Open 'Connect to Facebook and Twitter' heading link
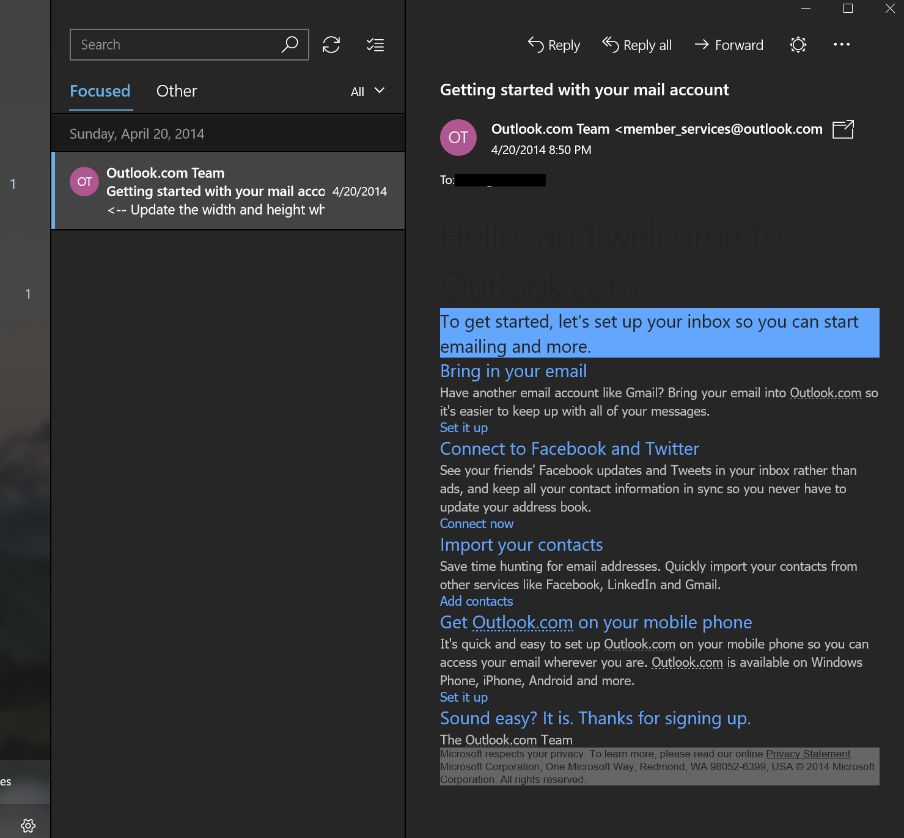This screenshot has height=838, width=904. pyautogui.click(x=570, y=449)
